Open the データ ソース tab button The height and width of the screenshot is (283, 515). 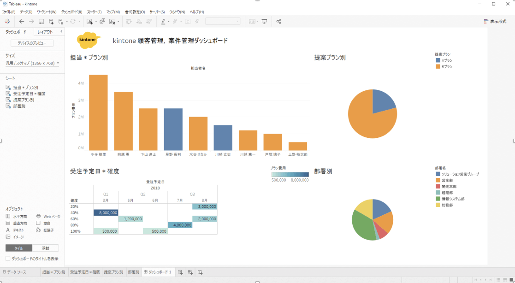14,272
